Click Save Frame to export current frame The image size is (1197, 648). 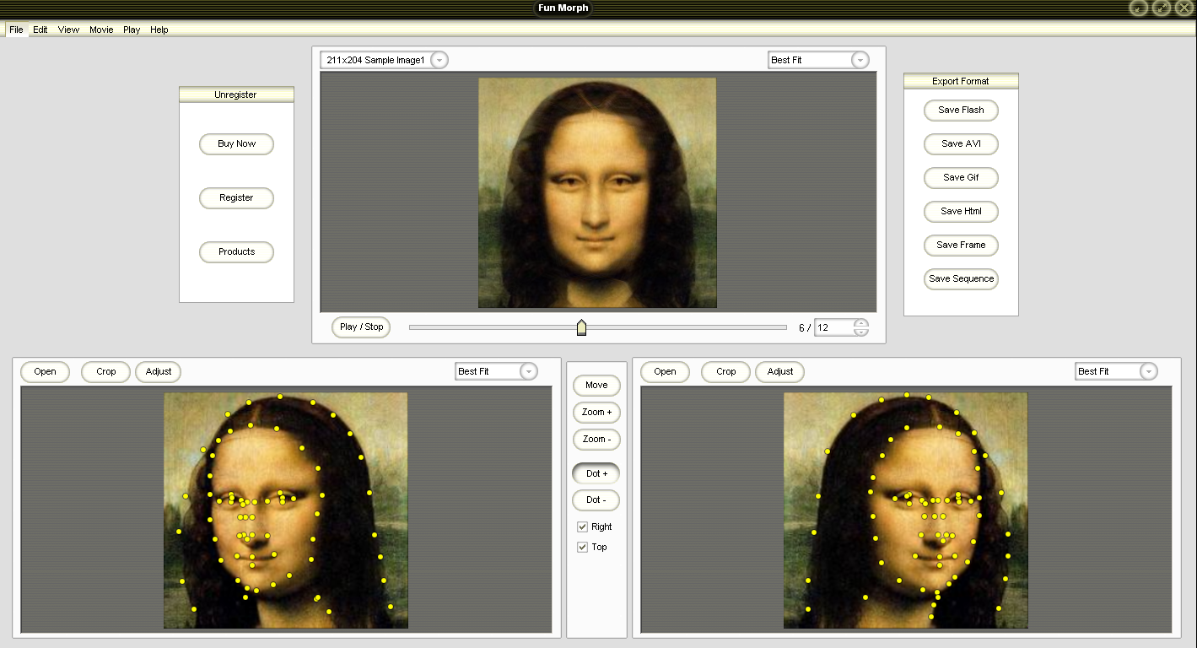(x=961, y=246)
